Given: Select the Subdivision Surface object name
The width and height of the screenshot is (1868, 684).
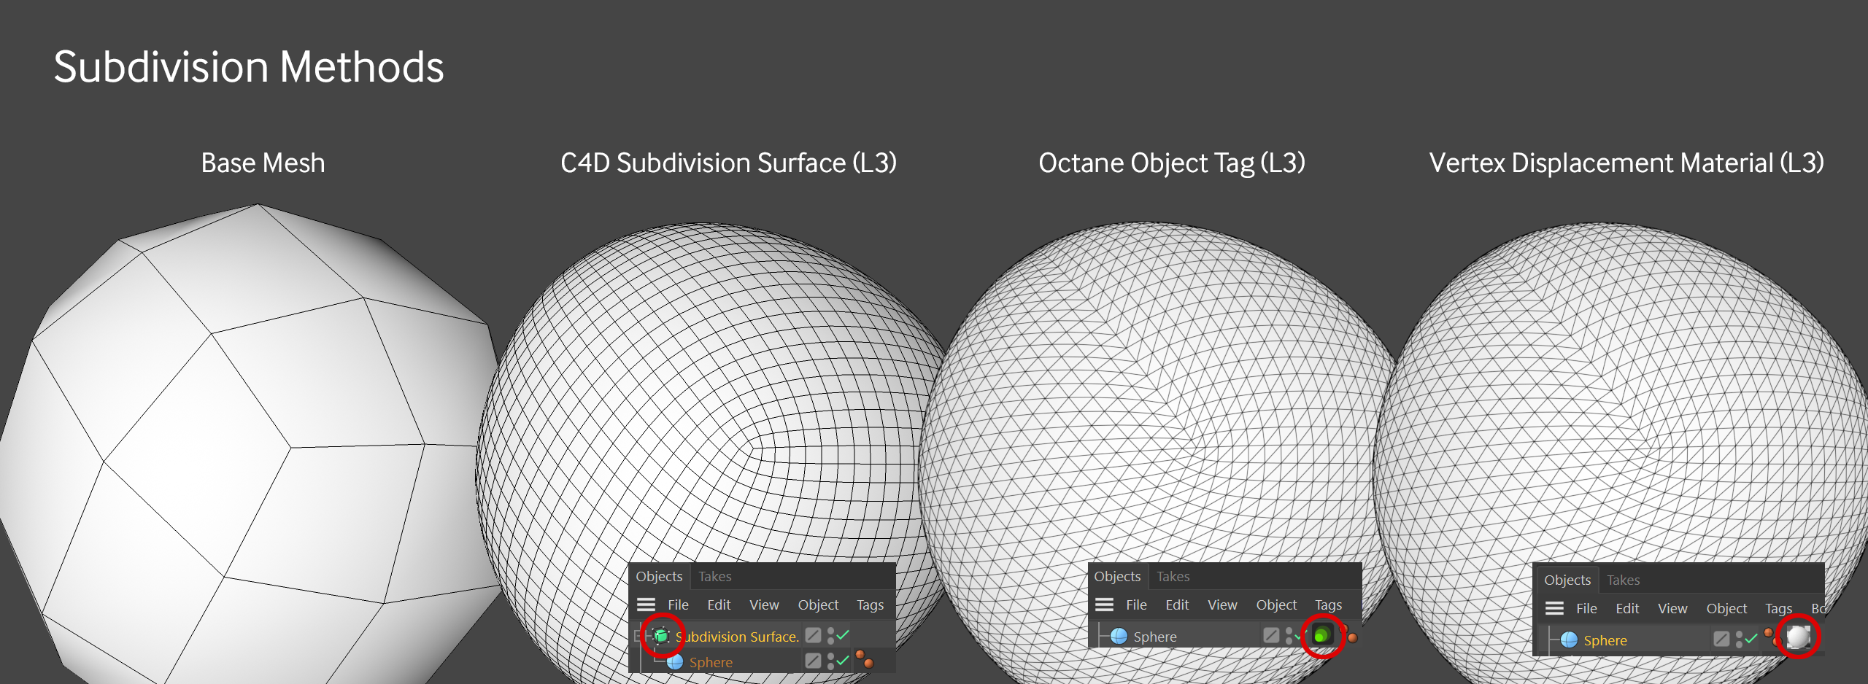Looking at the screenshot, I should click(737, 637).
